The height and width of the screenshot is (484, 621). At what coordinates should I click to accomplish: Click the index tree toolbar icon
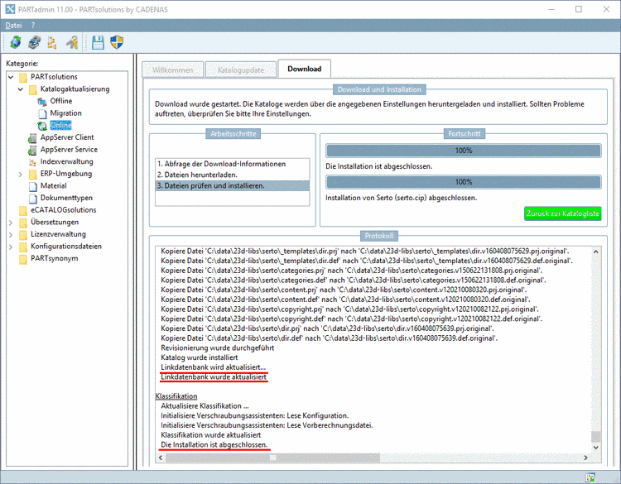tap(52, 42)
